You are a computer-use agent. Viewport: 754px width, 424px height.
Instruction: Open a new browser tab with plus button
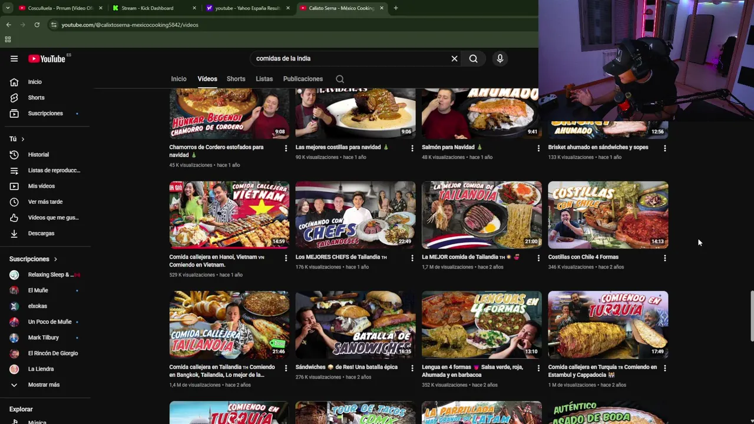coord(396,8)
